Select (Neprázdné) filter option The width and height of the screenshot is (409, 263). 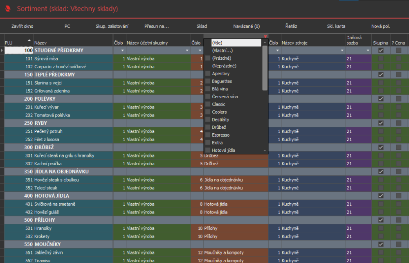224,66
